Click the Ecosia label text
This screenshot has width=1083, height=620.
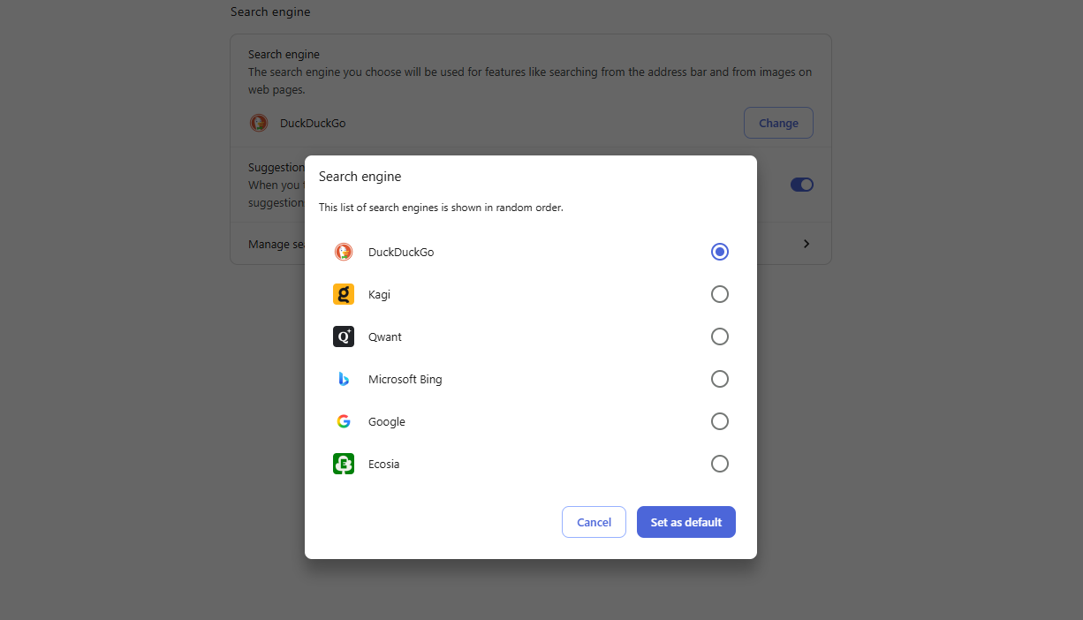383,464
